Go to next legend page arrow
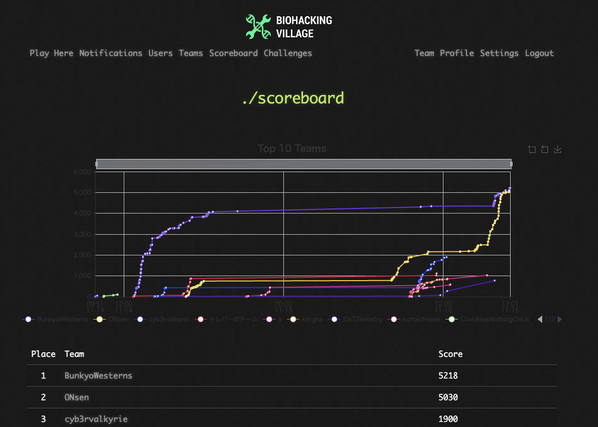The image size is (598, 427). 560,319
